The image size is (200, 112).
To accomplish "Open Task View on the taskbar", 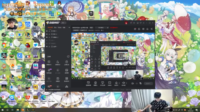I will click(12, 110).
